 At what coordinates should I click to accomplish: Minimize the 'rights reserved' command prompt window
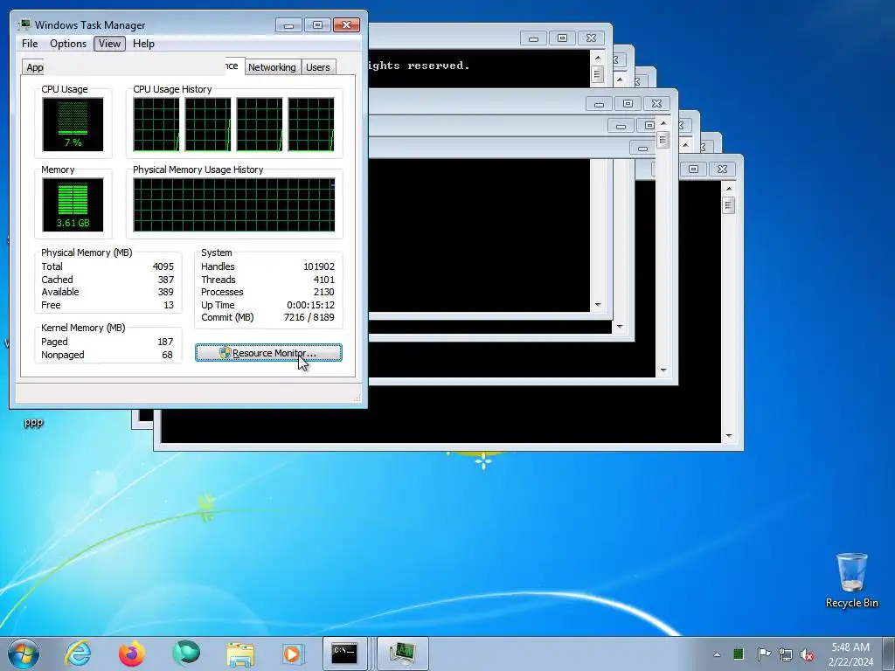tap(533, 38)
